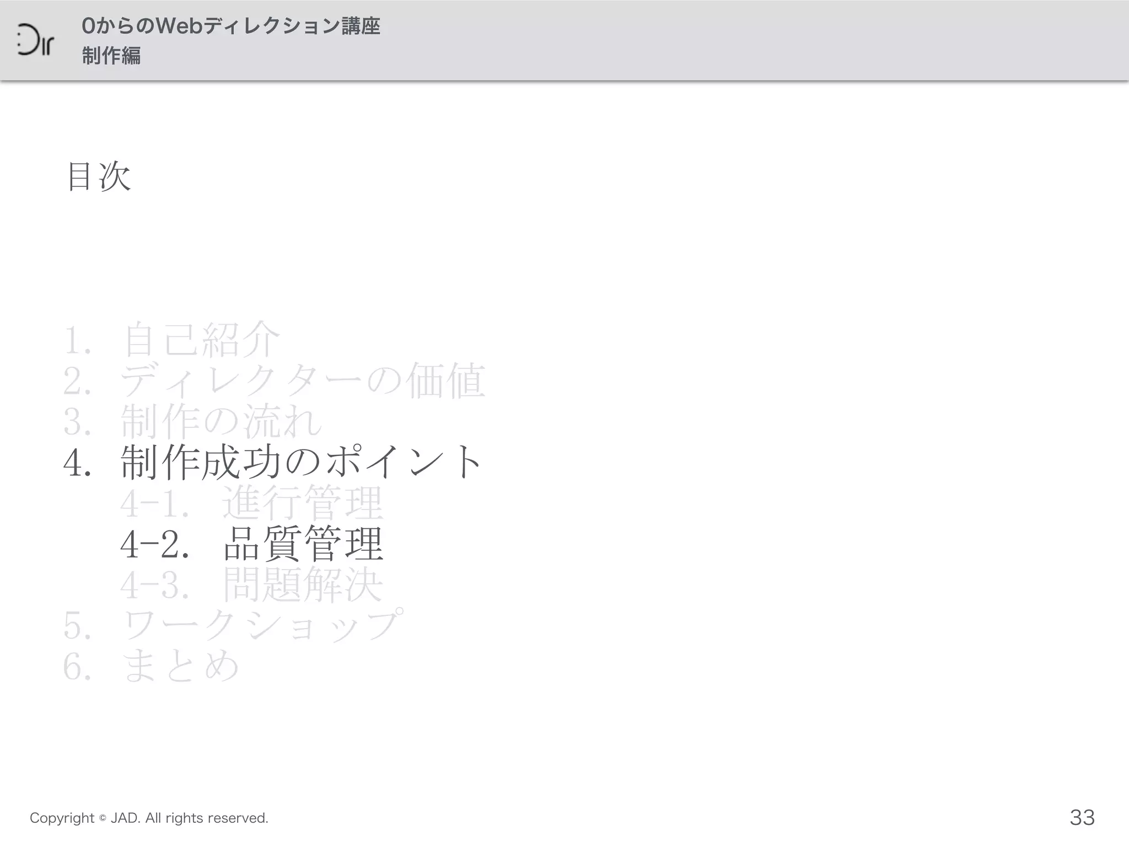Viewport: 1129px width, 847px height.
Task: Click the 目次 heading
Action: [x=99, y=177]
